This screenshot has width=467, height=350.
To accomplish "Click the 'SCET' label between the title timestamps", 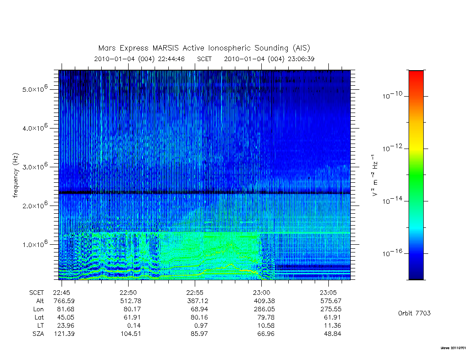I will coord(204,59).
